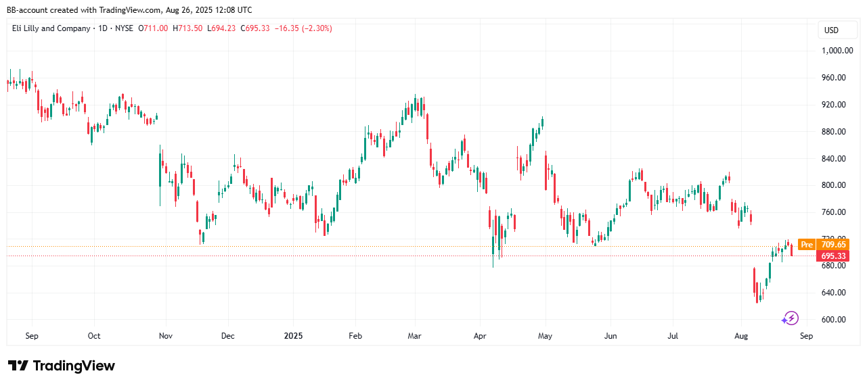This screenshot has height=386, width=867.
Task: Click the low value L694.23
Action: pos(222,28)
